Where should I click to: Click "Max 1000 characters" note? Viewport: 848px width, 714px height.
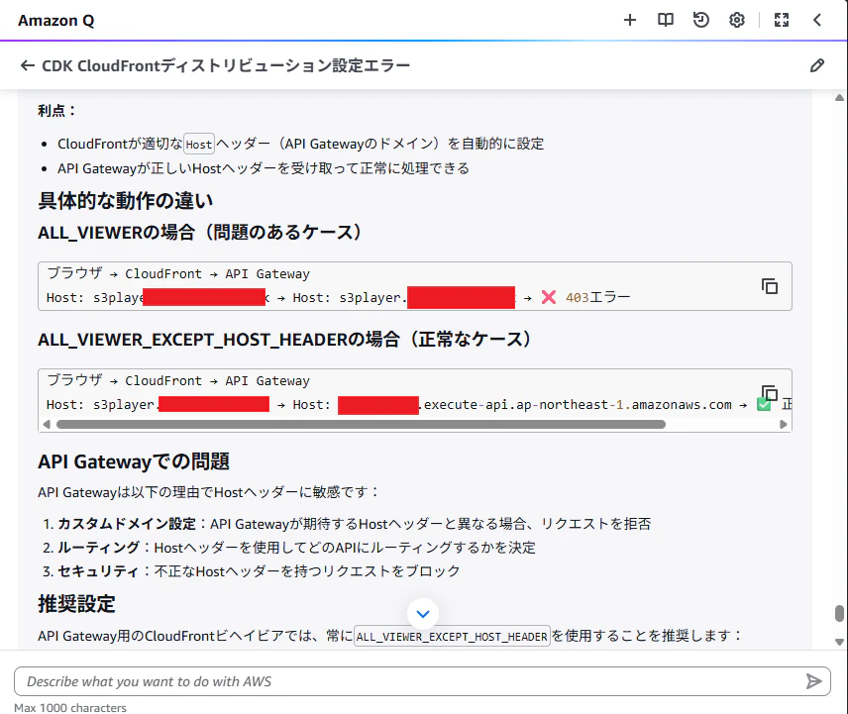click(70, 707)
